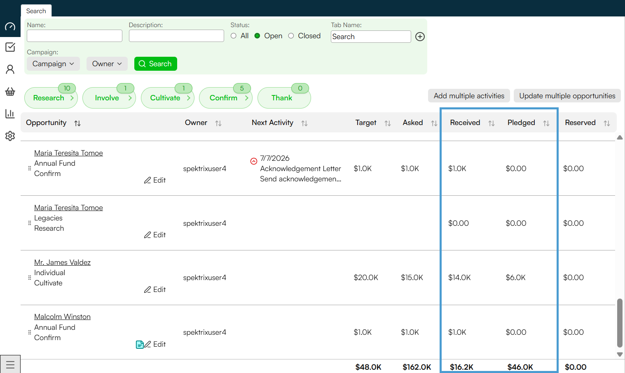Select the Closed status radio button
The image size is (625, 373).
291,36
